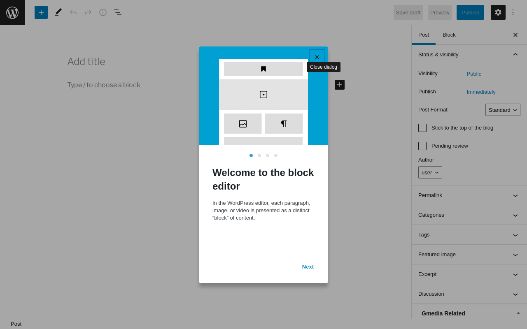Change visibility via the Public link
The image size is (527, 329).
[474, 74]
